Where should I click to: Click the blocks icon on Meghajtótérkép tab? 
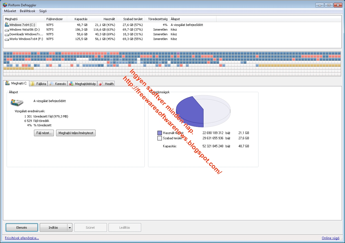click(x=71, y=84)
